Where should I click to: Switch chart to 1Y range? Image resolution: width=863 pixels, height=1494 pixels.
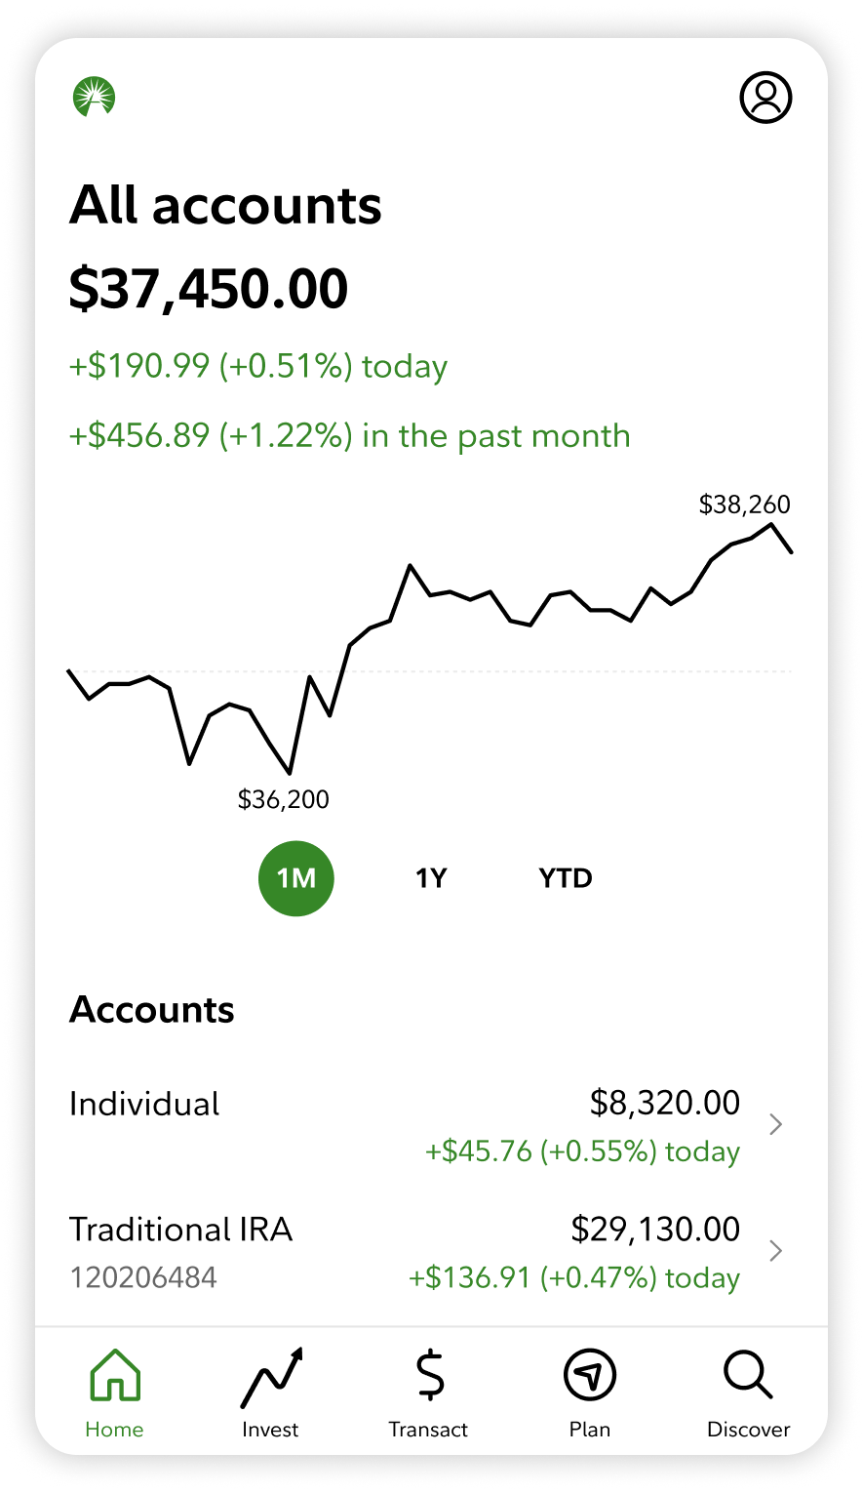[x=431, y=878]
